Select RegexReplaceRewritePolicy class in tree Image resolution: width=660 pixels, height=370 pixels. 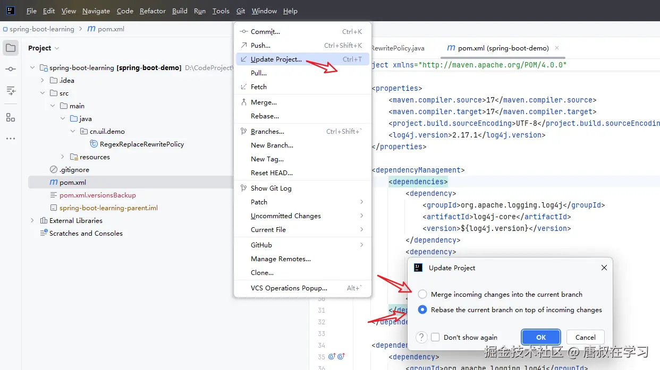tap(141, 144)
